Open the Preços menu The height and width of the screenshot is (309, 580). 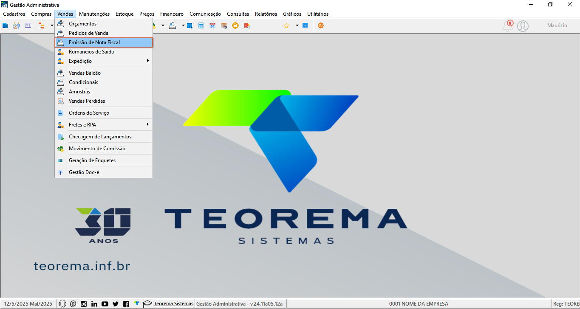click(x=147, y=14)
